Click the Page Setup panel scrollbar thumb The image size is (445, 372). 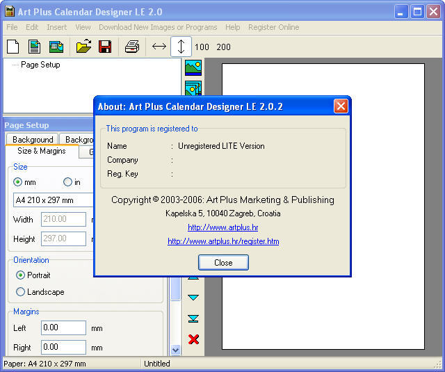coord(176,289)
